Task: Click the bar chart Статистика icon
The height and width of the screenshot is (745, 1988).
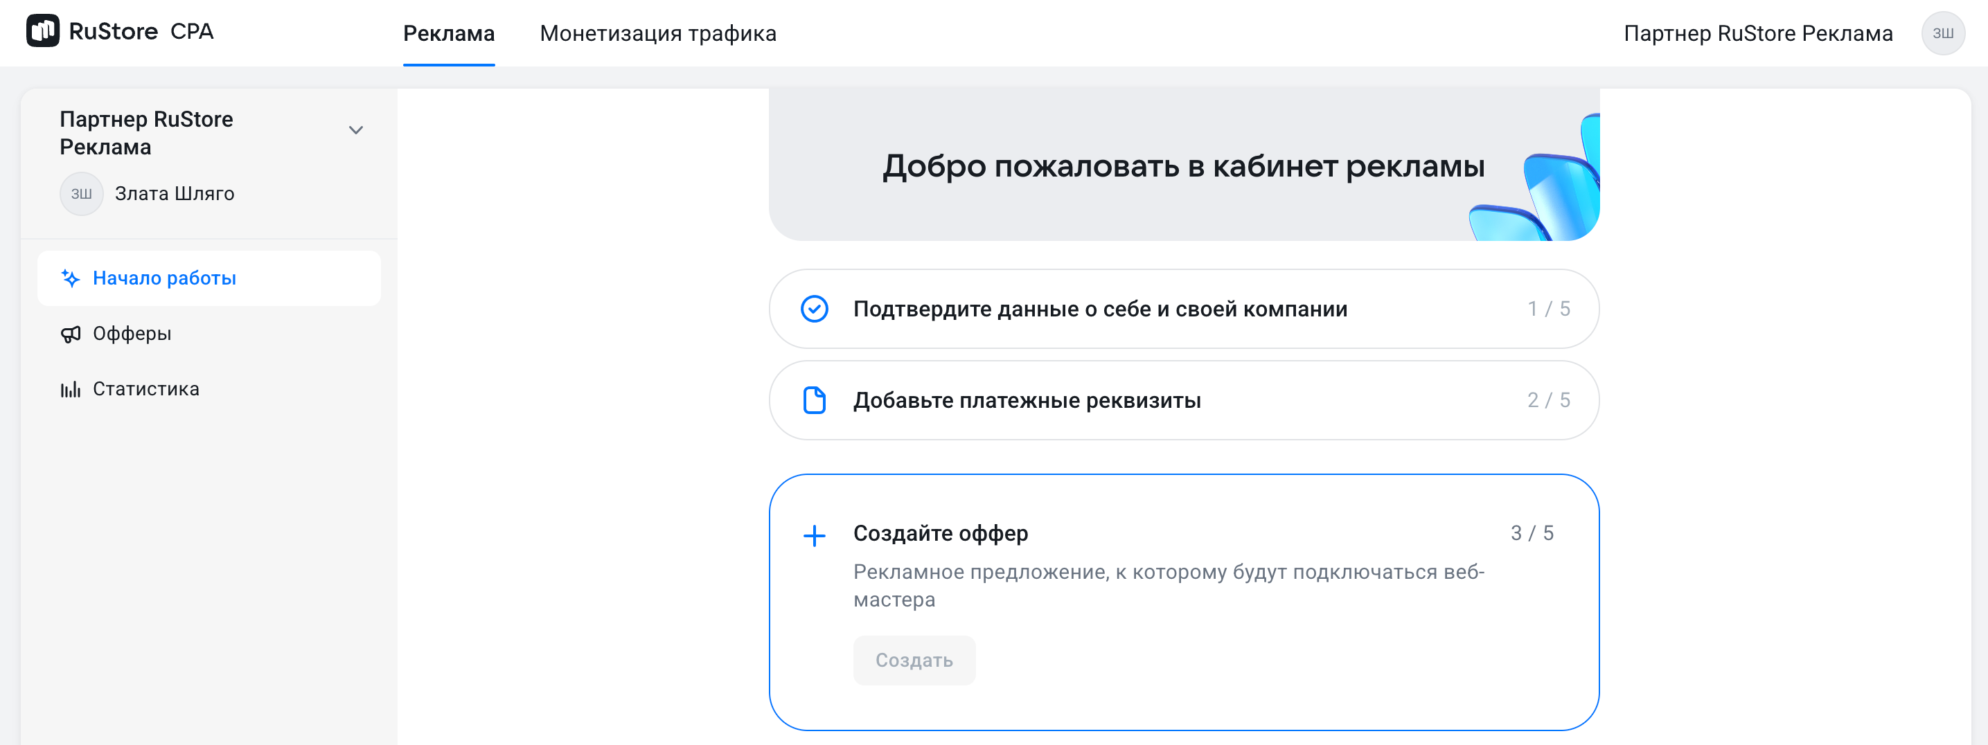Action: (70, 390)
